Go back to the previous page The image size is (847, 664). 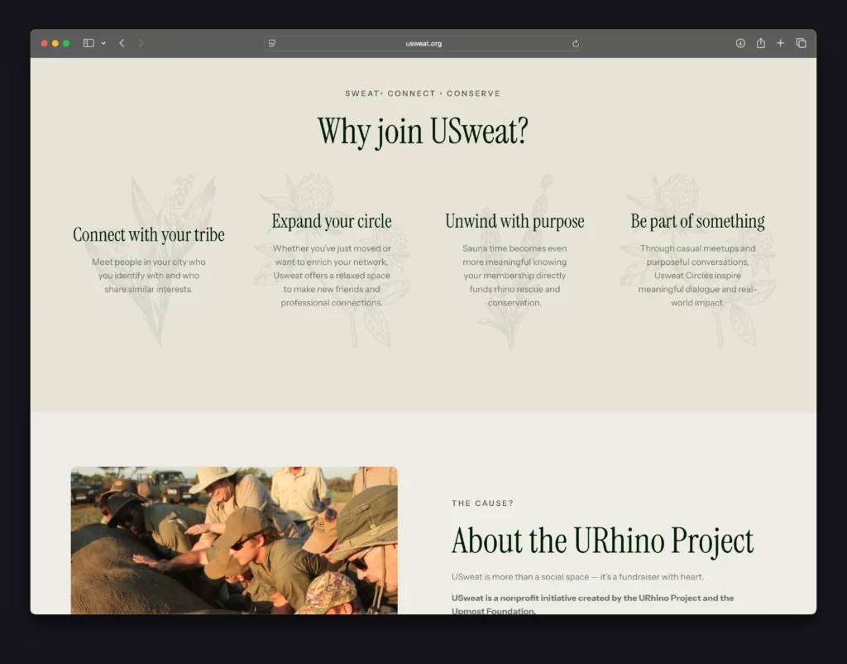tap(122, 43)
